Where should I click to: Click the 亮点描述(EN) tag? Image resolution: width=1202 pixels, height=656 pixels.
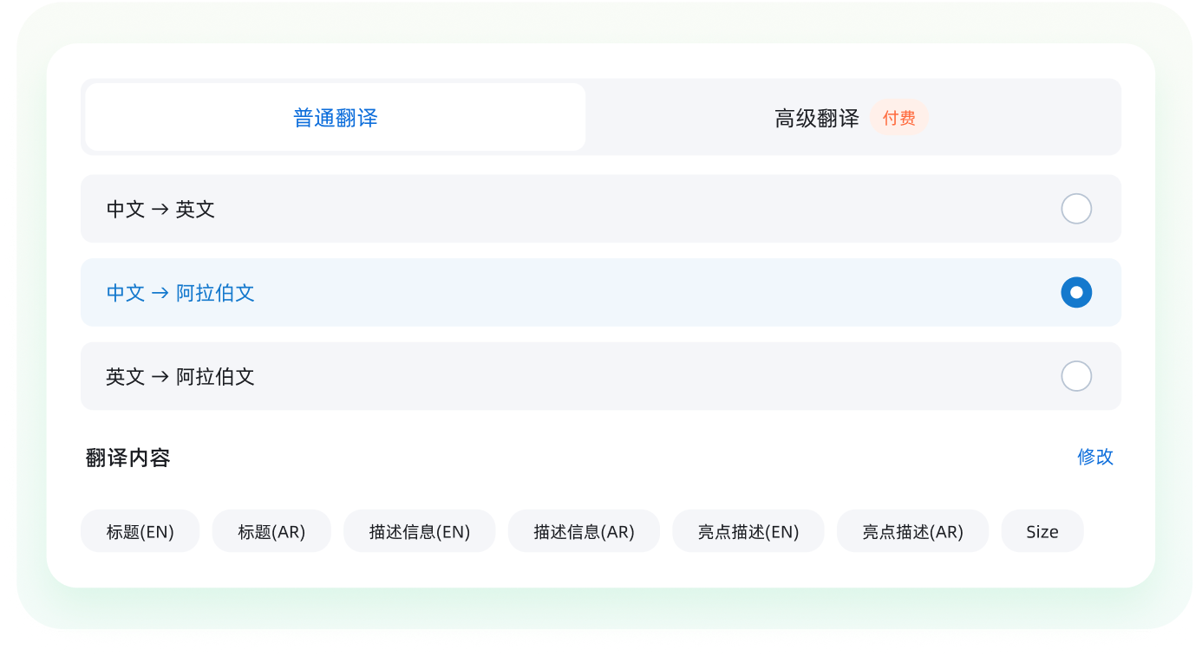[748, 531]
